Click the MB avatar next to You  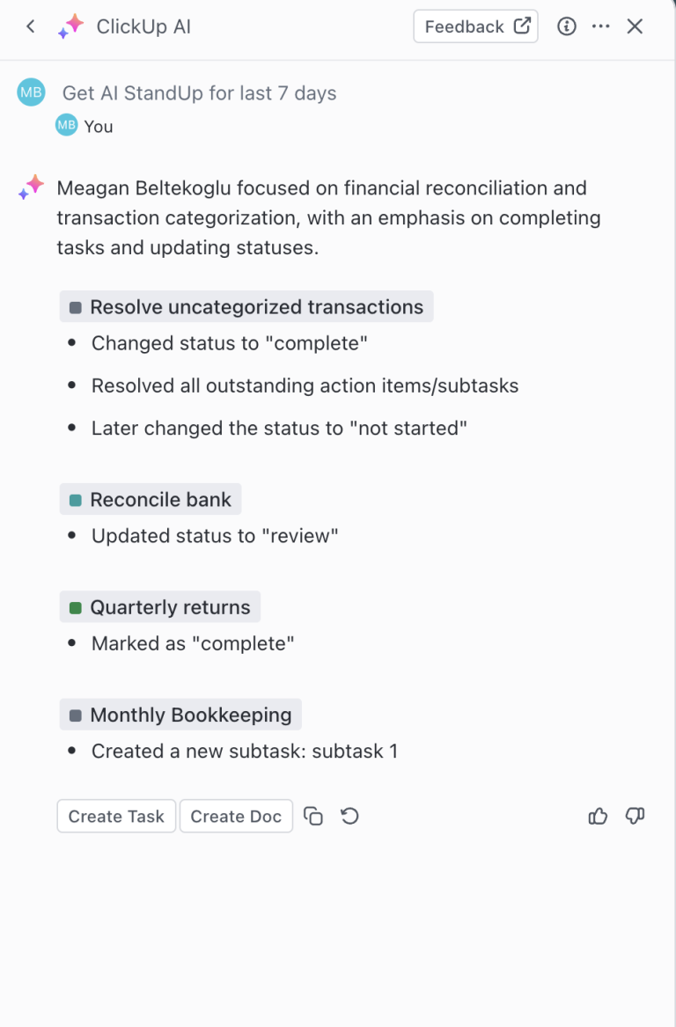coord(66,125)
